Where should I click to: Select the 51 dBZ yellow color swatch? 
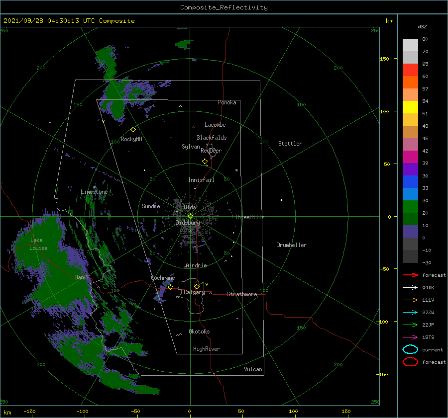410,107
